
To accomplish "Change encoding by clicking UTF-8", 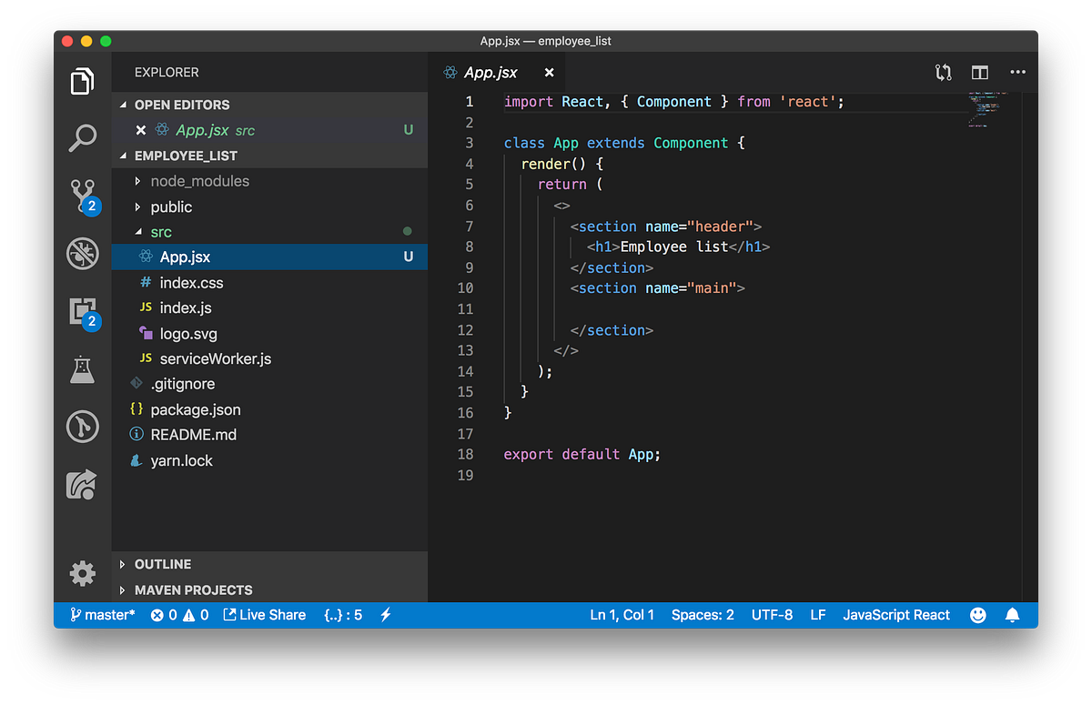I will (772, 615).
